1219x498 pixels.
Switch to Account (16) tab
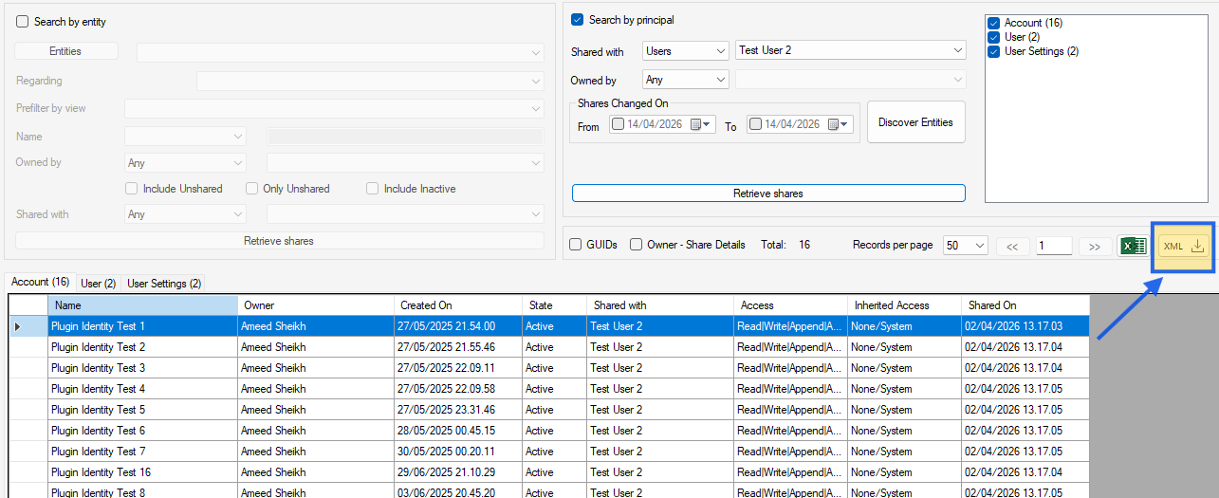(x=40, y=282)
